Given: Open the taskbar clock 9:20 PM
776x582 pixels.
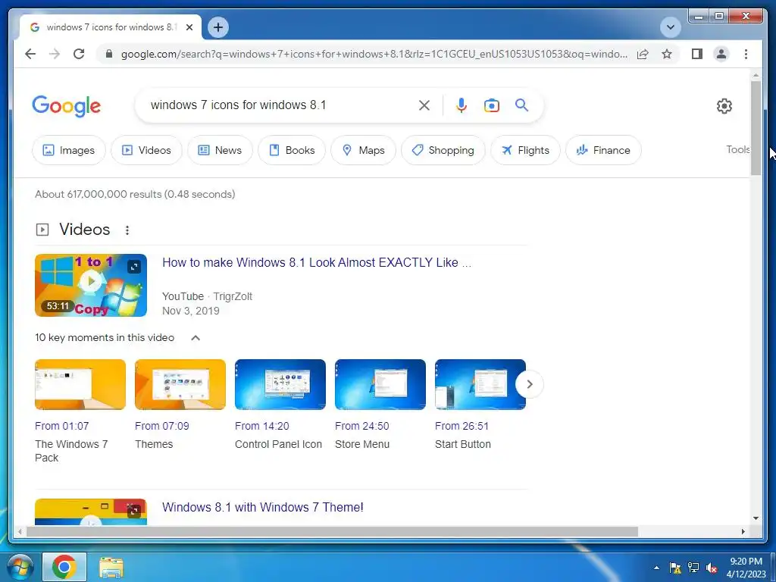Looking at the screenshot, I should click(746, 568).
